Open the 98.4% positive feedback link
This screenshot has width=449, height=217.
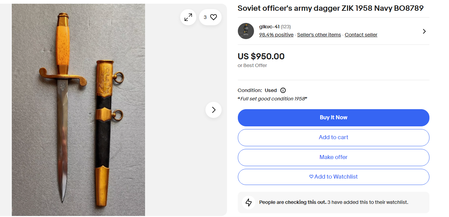tap(276, 35)
